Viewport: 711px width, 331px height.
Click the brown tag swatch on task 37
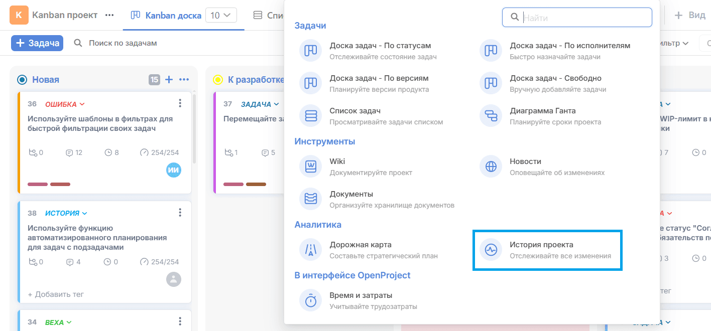pyautogui.click(x=256, y=184)
